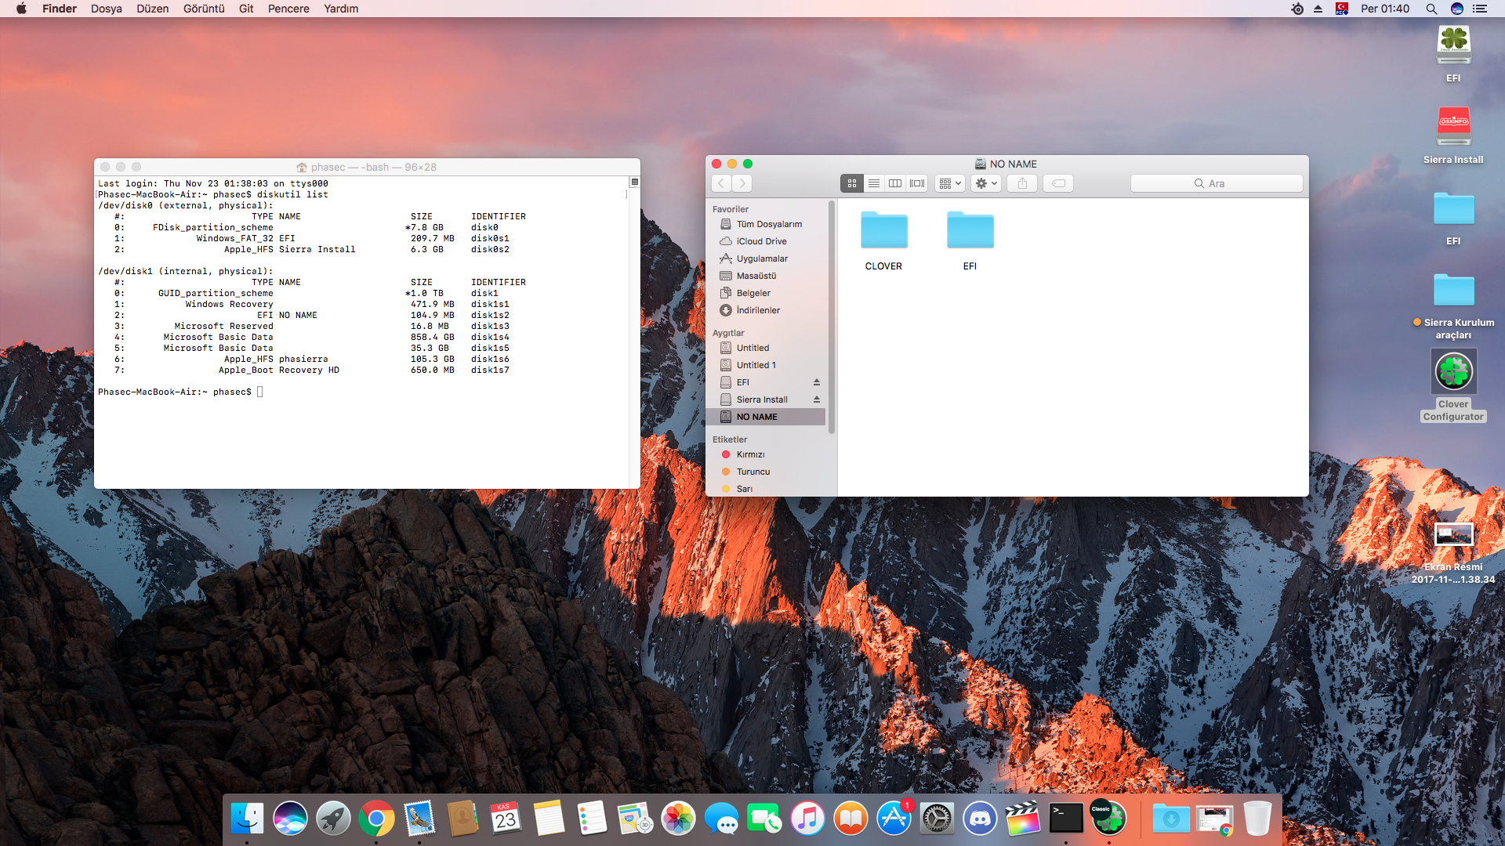Image resolution: width=1505 pixels, height=846 pixels.
Task: Switch Finder to list view
Action: tap(873, 183)
